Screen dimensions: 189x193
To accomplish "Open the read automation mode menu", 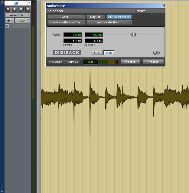I will (x=23, y=21).
